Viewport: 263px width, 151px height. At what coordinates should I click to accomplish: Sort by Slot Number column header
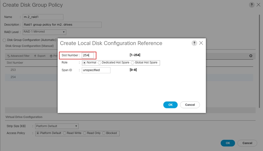click(x=15, y=63)
